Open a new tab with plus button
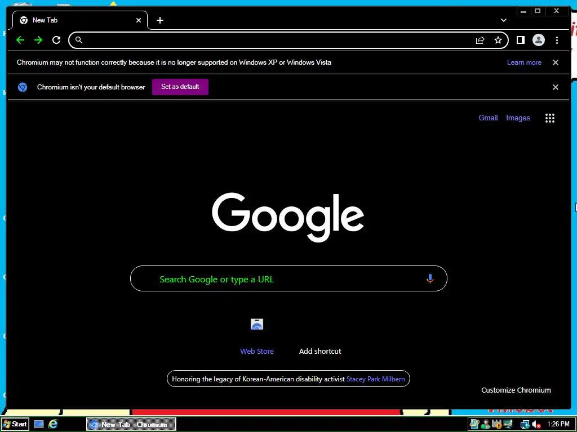Image resolution: width=577 pixels, height=432 pixels. [x=159, y=21]
